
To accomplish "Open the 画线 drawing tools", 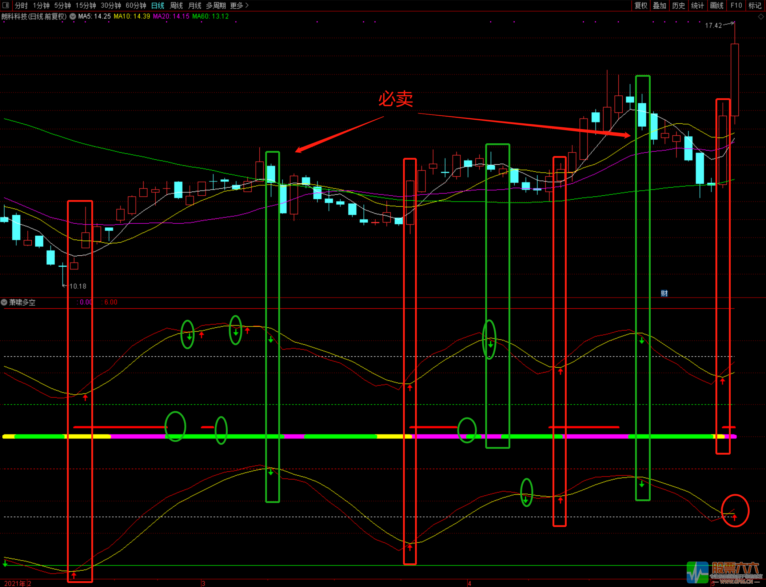I will pyautogui.click(x=717, y=5).
